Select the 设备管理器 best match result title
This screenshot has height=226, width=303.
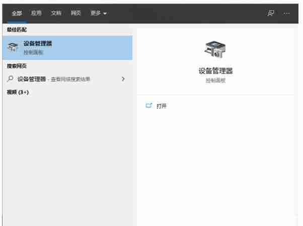tap(38, 44)
